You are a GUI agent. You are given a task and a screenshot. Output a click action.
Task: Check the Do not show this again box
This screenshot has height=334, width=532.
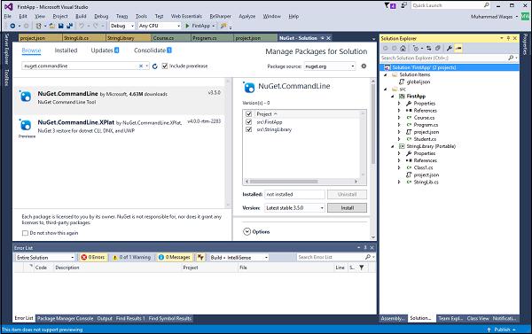[25, 233]
